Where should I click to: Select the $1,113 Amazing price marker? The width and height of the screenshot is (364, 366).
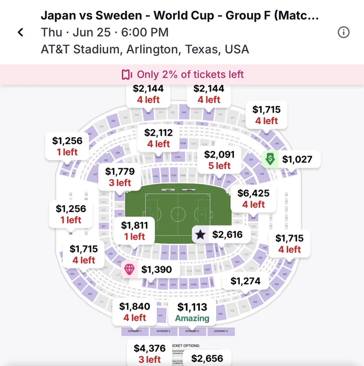[x=192, y=312]
